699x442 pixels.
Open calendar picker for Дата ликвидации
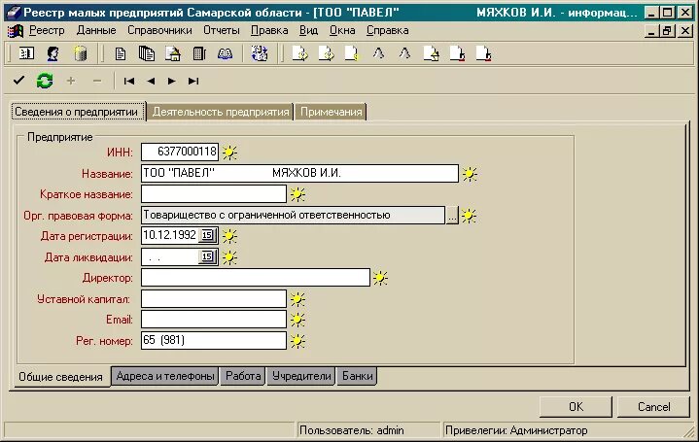coord(207,256)
